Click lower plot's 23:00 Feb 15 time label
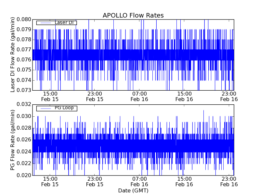The height and width of the screenshot is (195, 260). pyautogui.click(x=95, y=181)
